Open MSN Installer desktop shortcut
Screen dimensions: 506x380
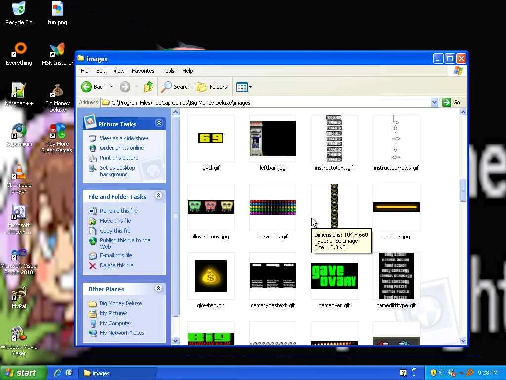click(57, 54)
